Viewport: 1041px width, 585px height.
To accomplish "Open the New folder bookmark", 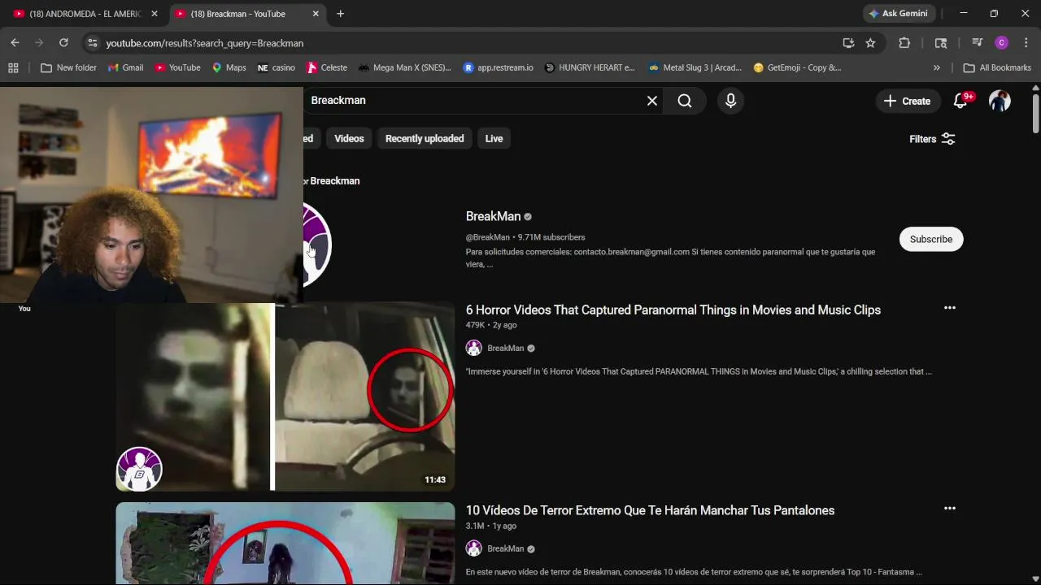I will (68, 67).
